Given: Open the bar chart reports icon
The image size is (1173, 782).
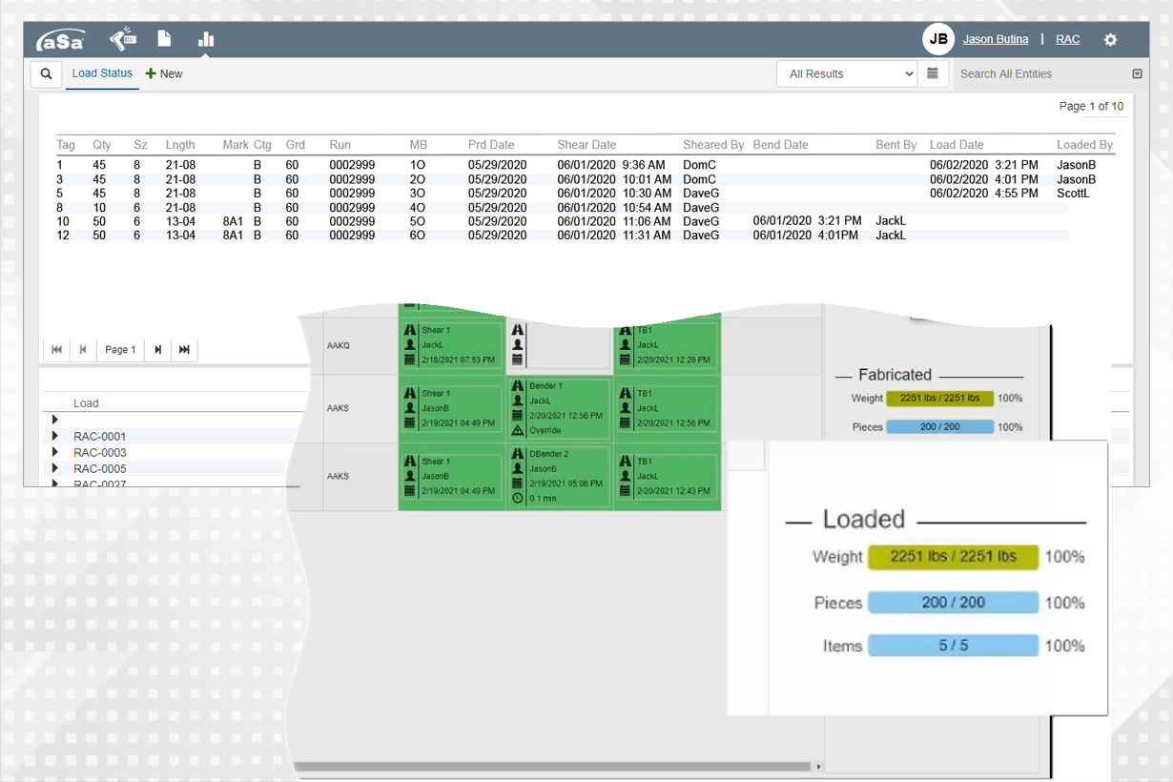Looking at the screenshot, I should pos(205,39).
